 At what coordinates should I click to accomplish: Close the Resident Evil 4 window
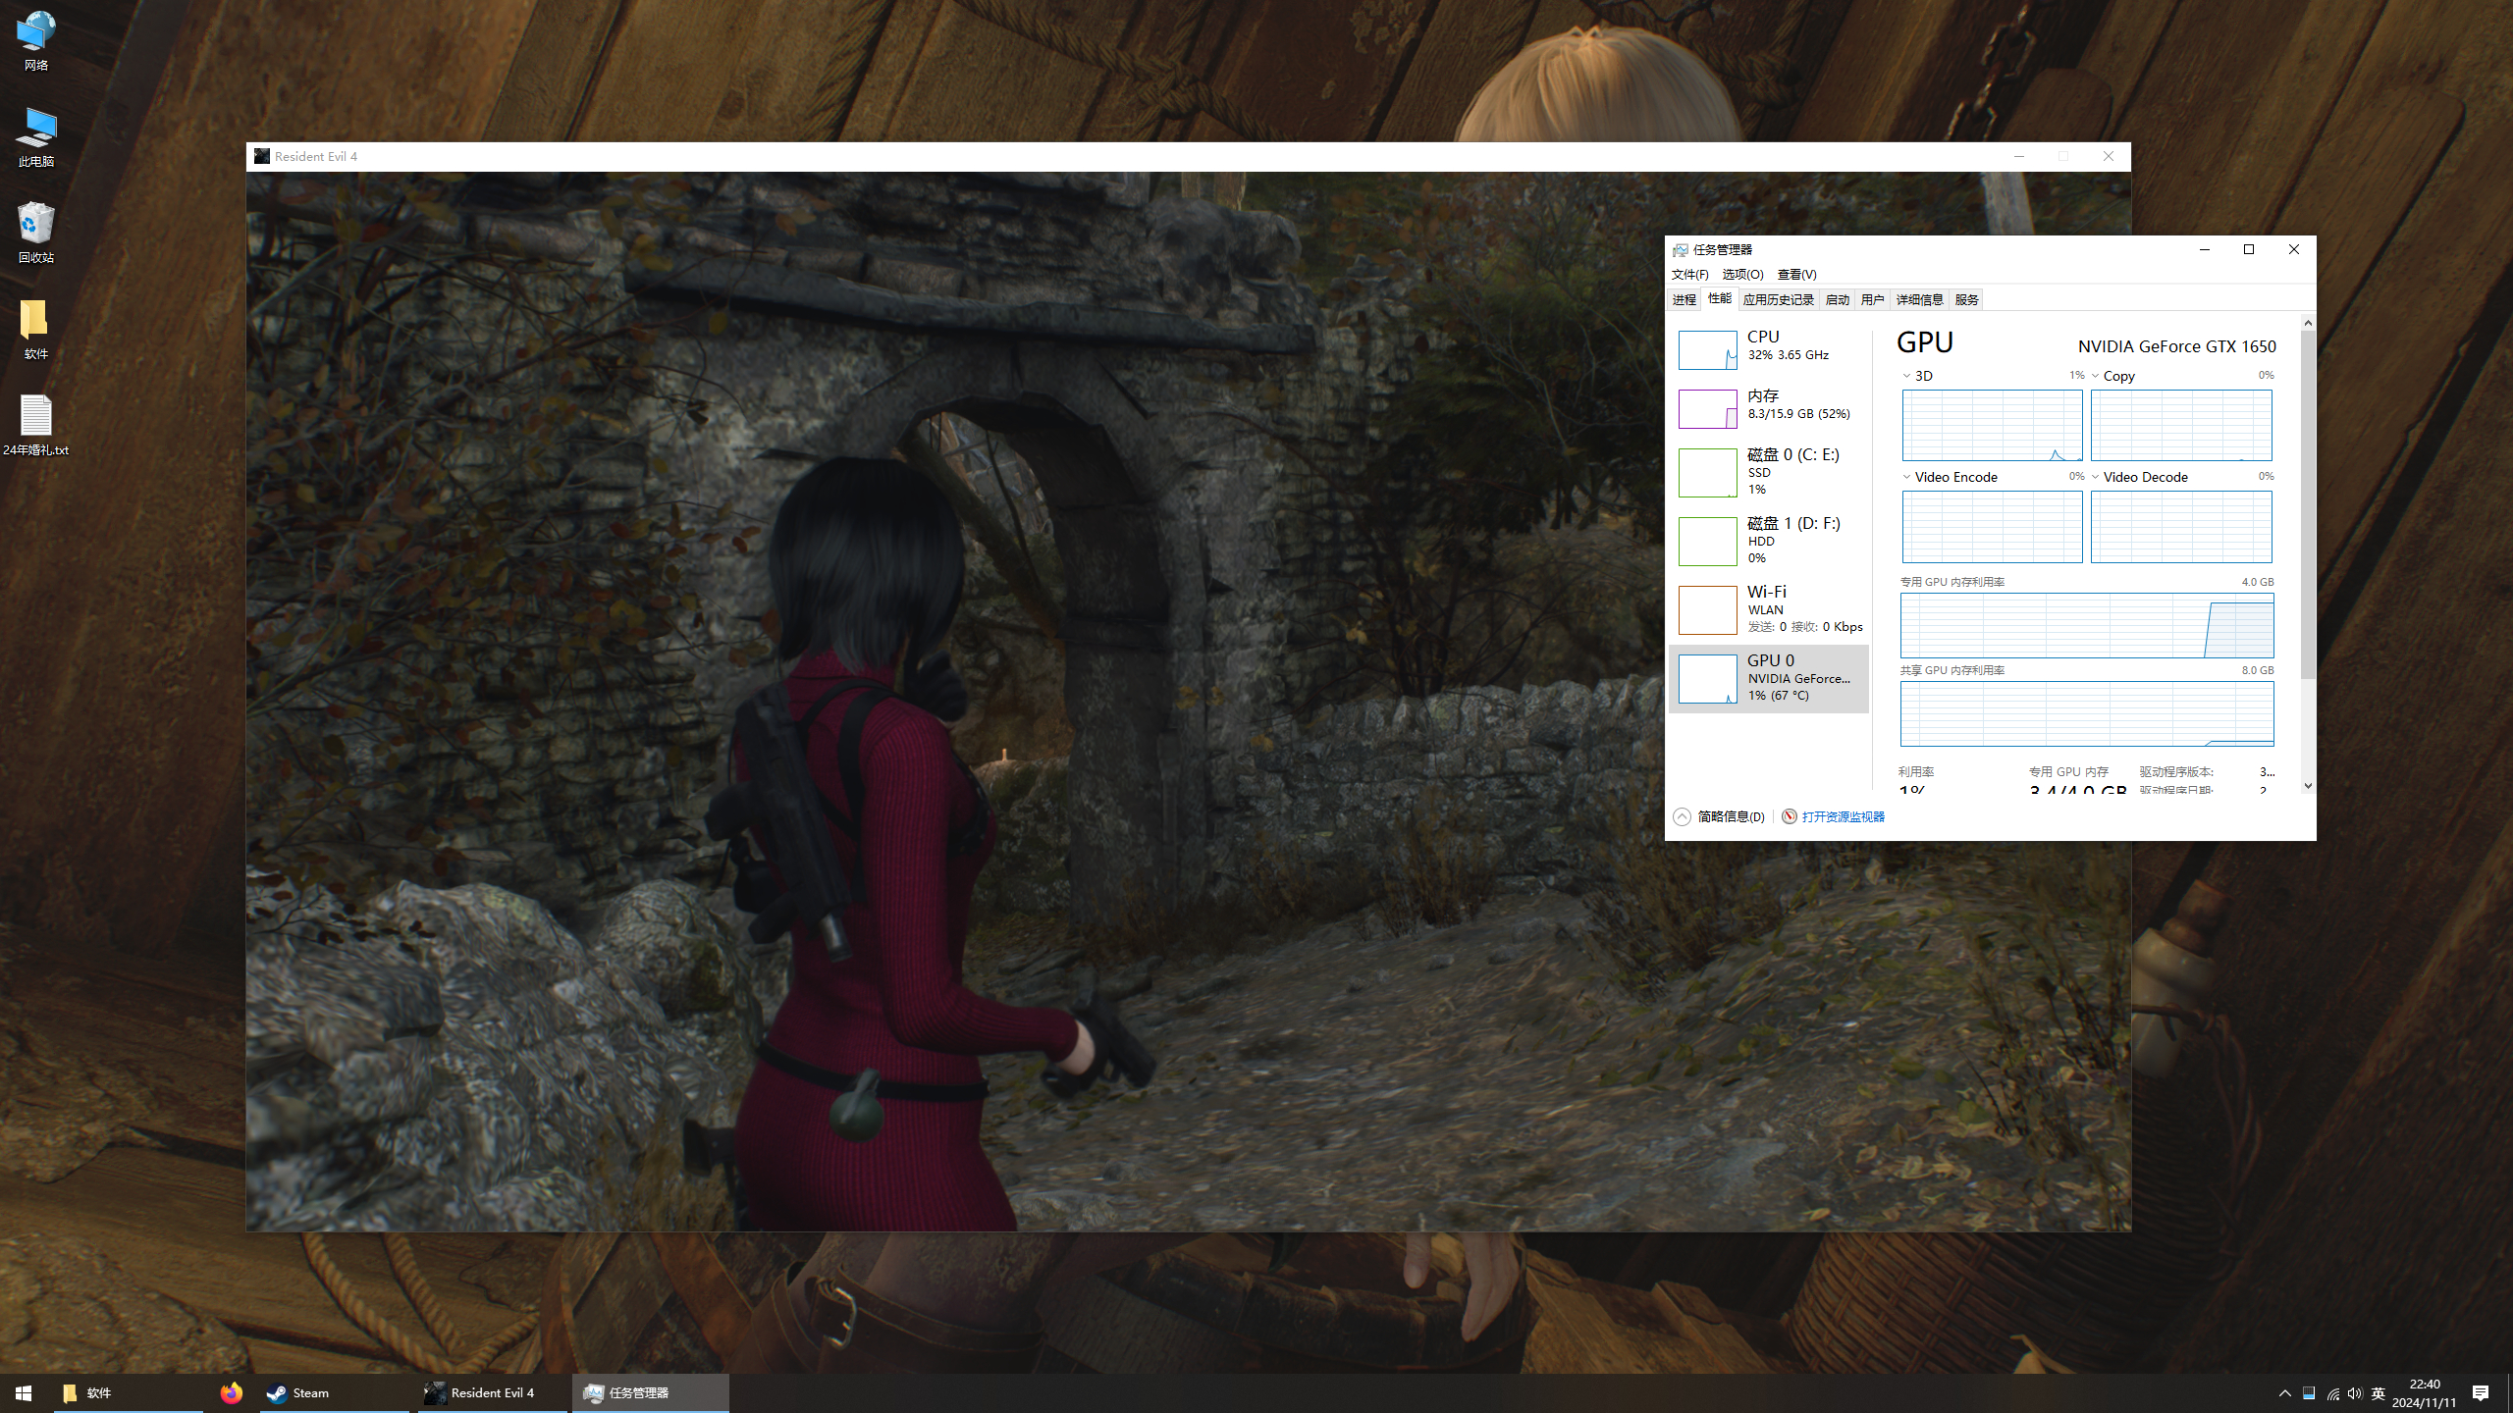(2108, 156)
